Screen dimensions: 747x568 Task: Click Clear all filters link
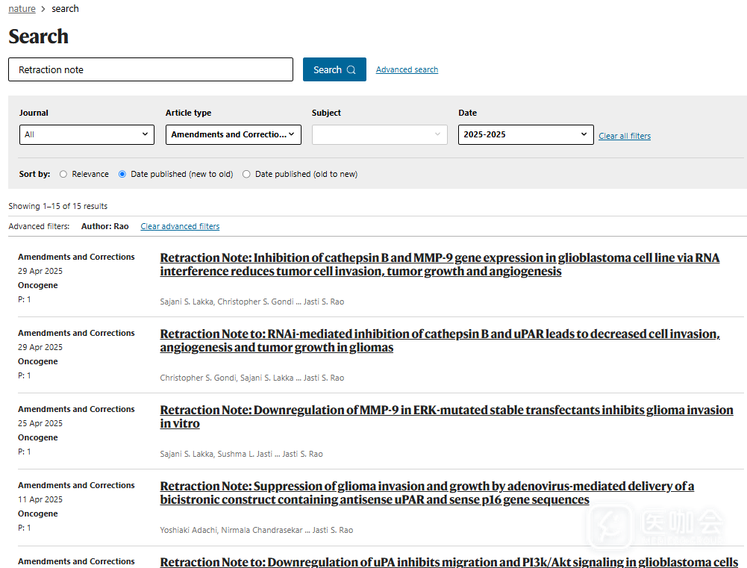[x=624, y=136]
